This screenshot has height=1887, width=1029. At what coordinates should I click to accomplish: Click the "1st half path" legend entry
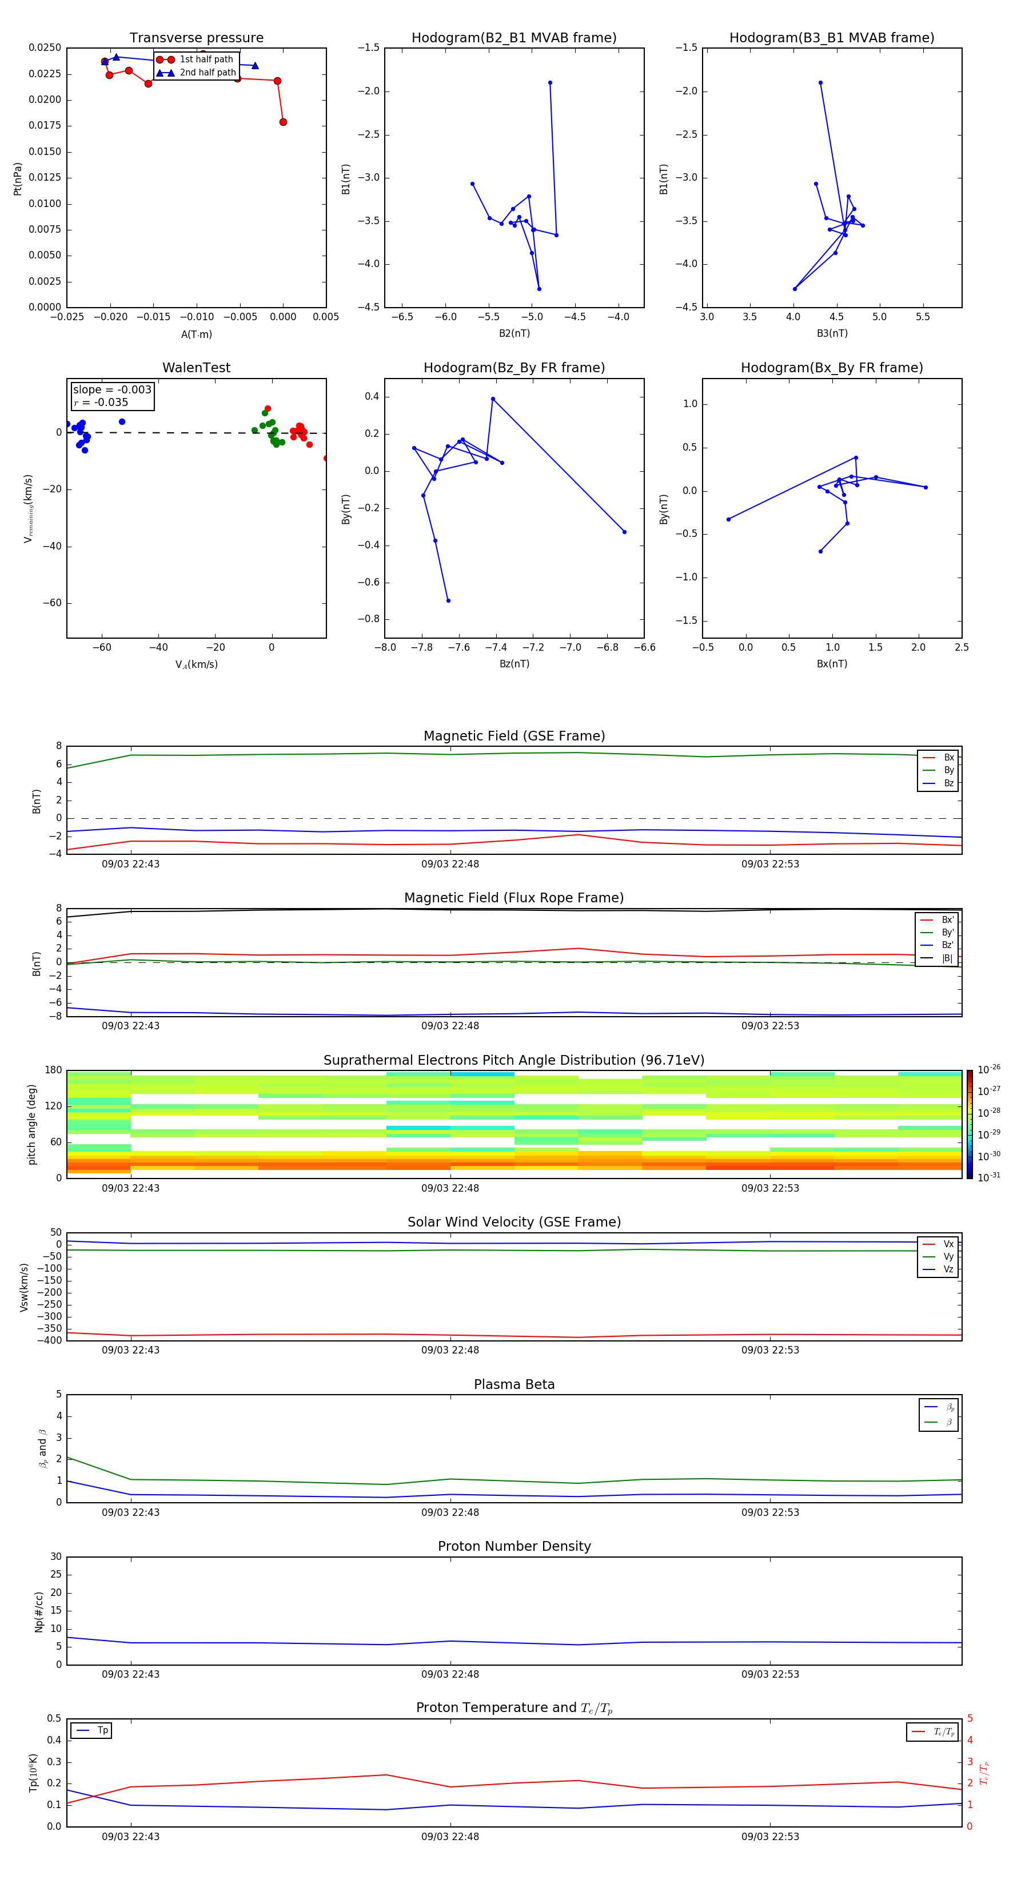pos(196,59)
